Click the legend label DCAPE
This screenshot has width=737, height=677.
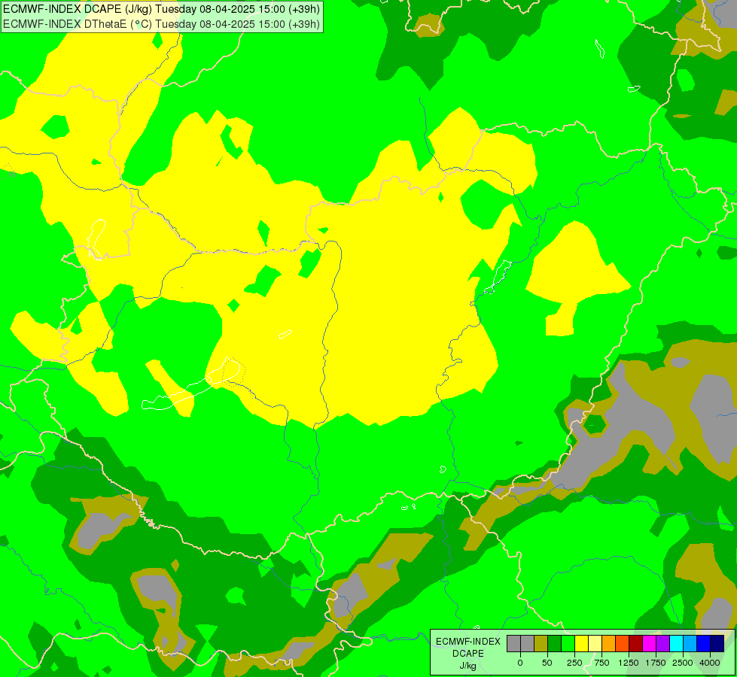[468, 654]
